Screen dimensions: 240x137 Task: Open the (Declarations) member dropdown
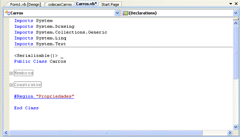pos(235,13)
